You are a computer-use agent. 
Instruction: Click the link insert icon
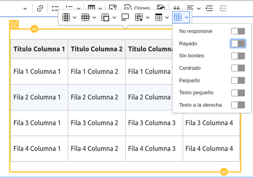40,8
